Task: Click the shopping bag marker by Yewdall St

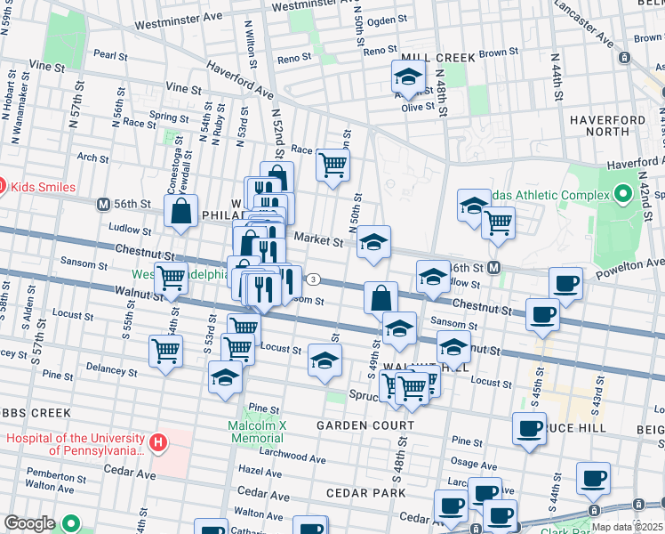Action: pyautogui.click(x=181, y=212)
